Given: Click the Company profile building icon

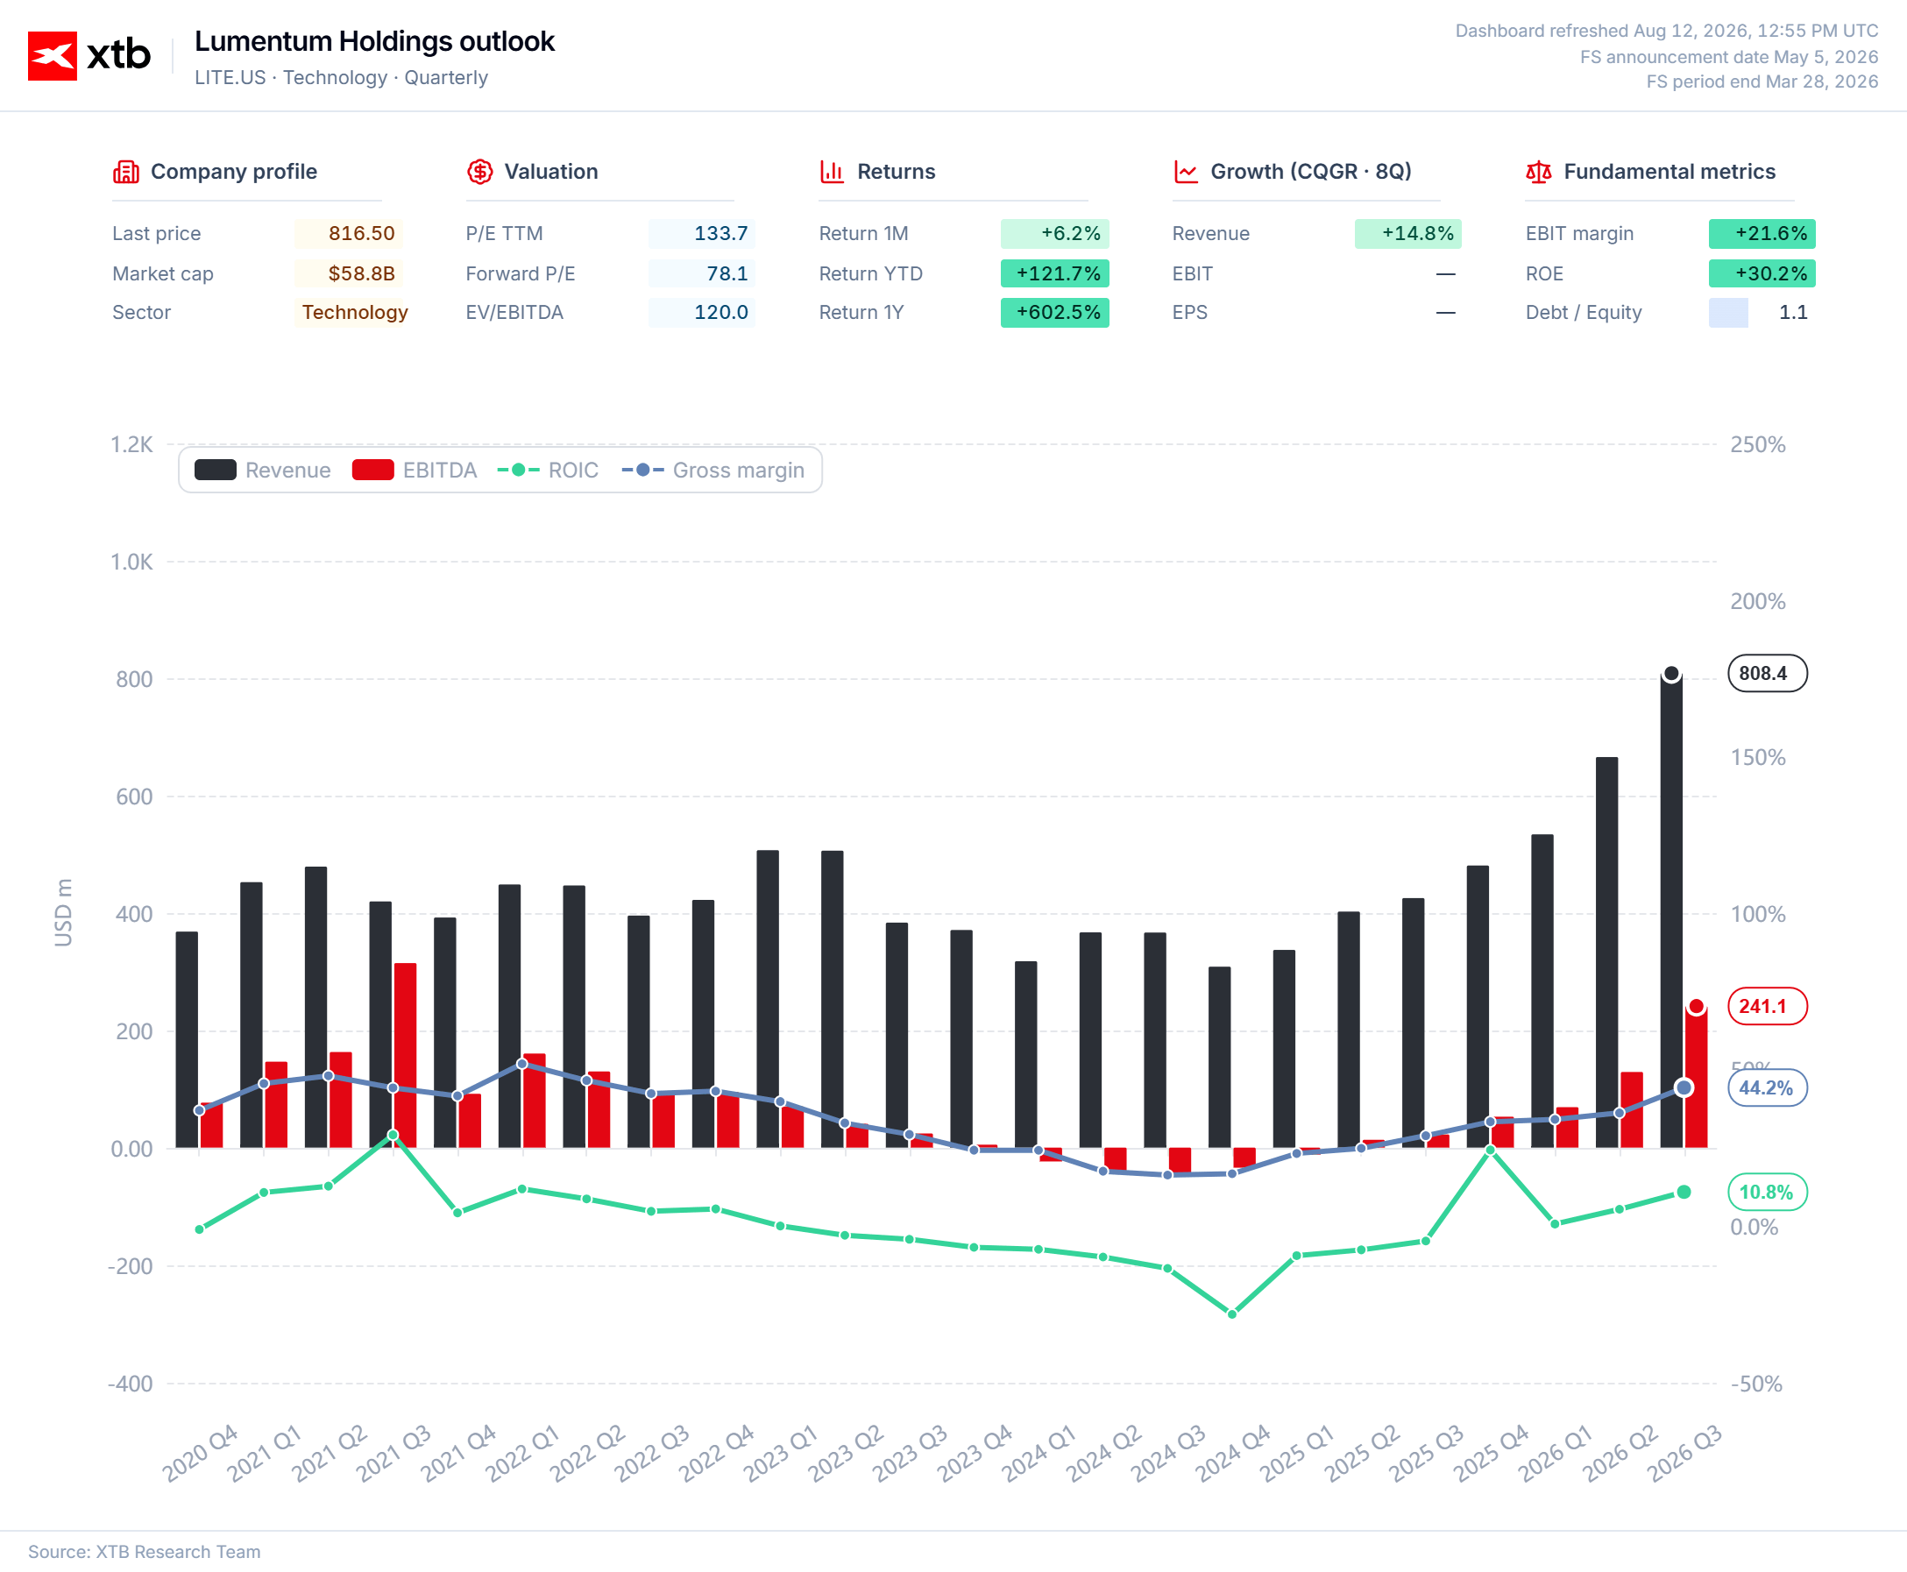Looking at the screenshot, I should pyautogui.click(x=126, y=171).
